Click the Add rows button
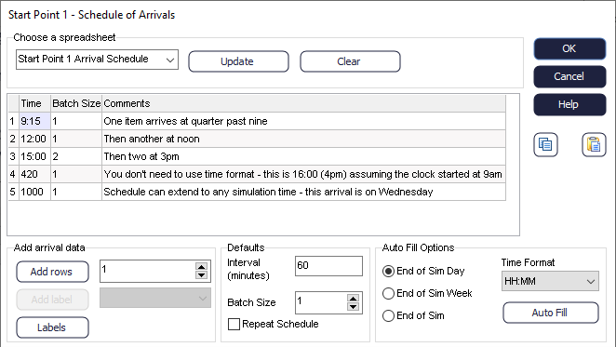616x347 pixels. coord(53,272)
